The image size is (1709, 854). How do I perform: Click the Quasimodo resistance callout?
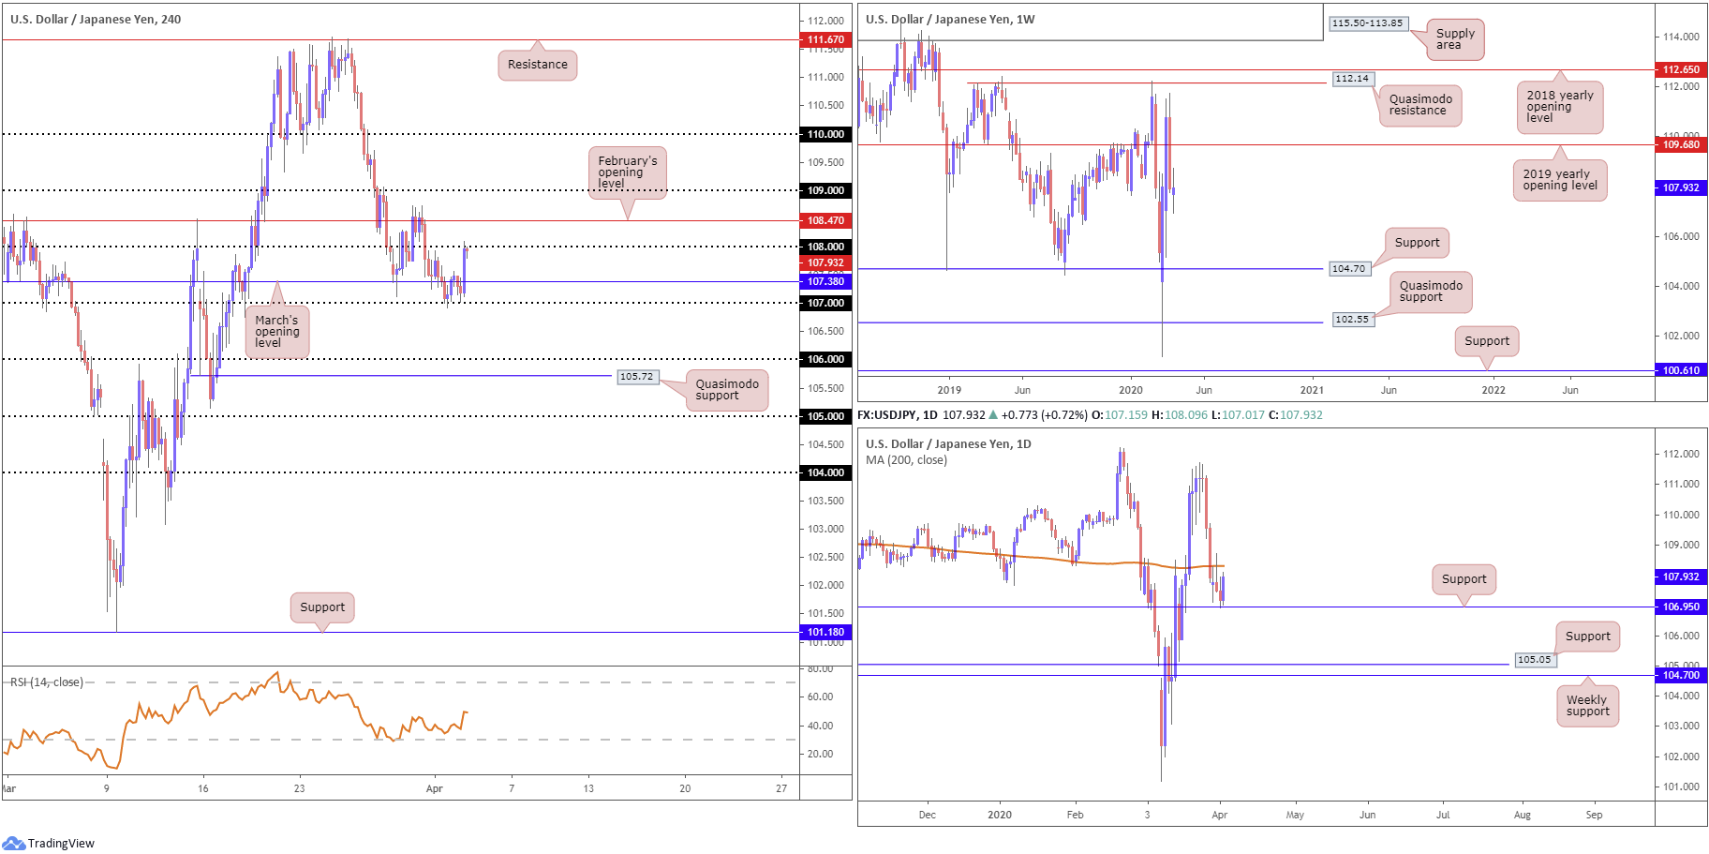(x=1420, y=105)
